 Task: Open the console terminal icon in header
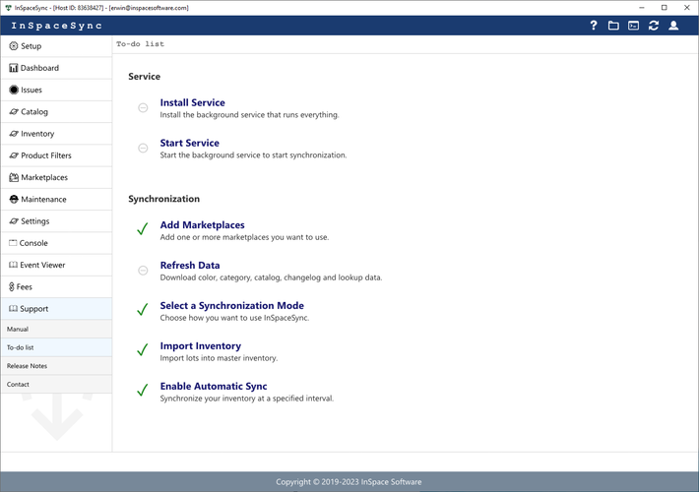point(633,26)
